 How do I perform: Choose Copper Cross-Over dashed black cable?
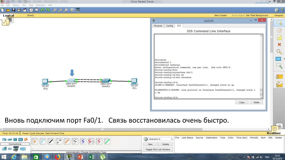pos(59,141)
